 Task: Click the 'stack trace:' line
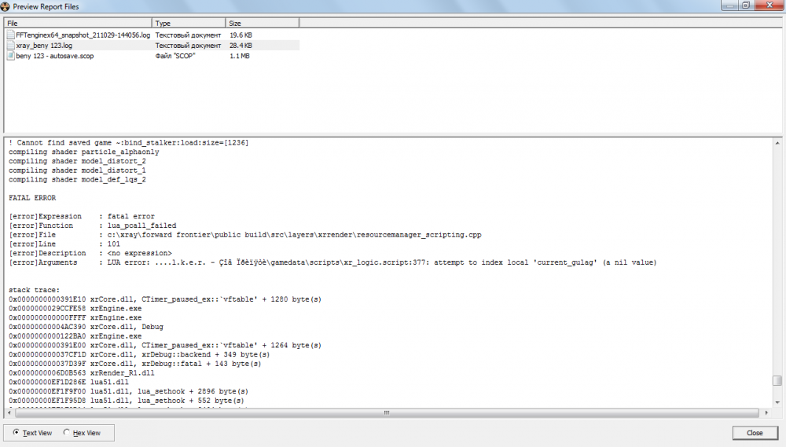34,290
